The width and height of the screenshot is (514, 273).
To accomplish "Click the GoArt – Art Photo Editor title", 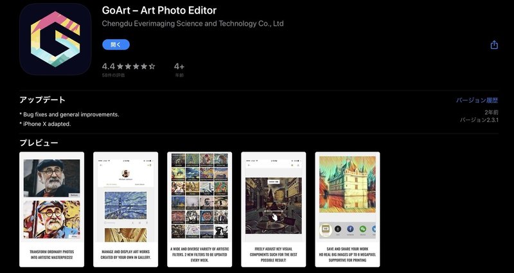I will click(x=159, y=10).
